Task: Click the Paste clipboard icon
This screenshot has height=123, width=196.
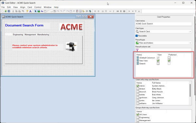Action: 20,11
